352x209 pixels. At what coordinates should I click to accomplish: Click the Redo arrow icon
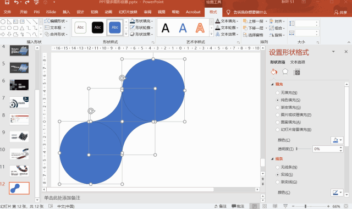pyautogui.click(x=27, y=2)
